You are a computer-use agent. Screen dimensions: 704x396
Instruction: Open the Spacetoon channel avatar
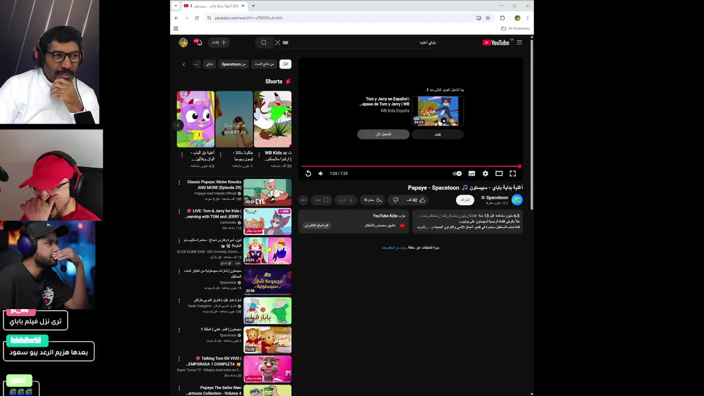517,200
